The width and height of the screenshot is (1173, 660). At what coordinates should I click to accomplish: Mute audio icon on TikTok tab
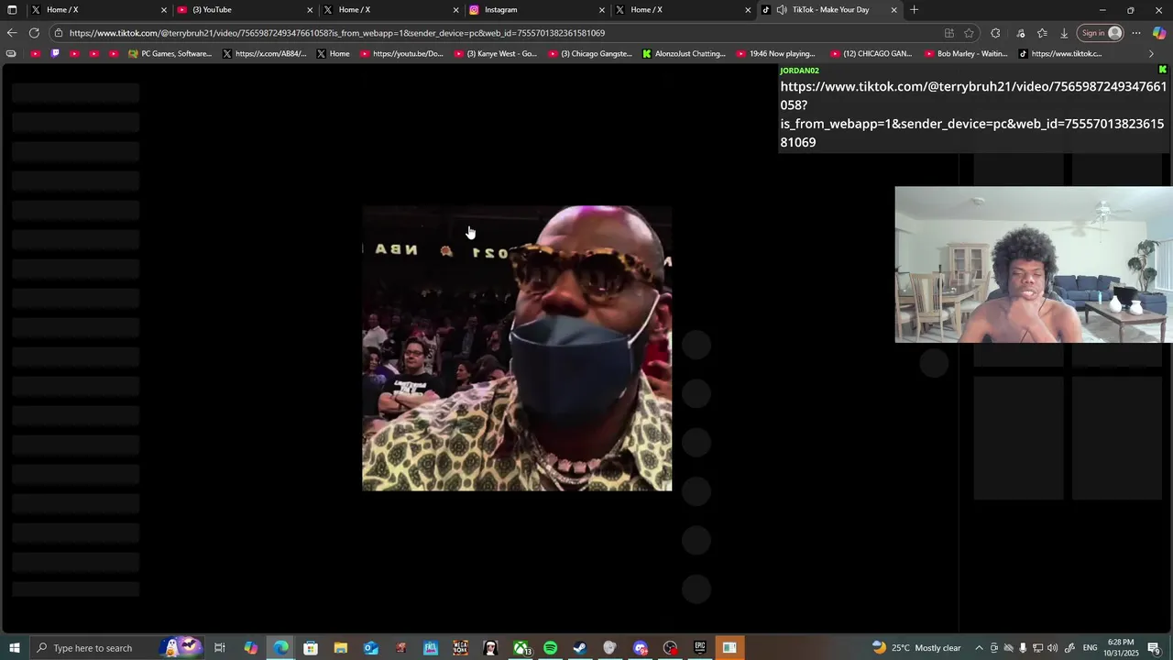[782, 10]
